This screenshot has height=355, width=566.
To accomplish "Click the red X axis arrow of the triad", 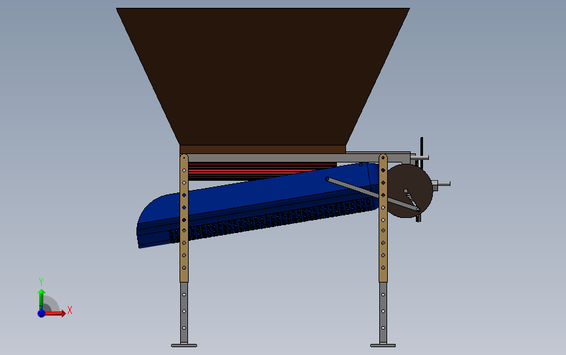I will click(x=55, y=313).
